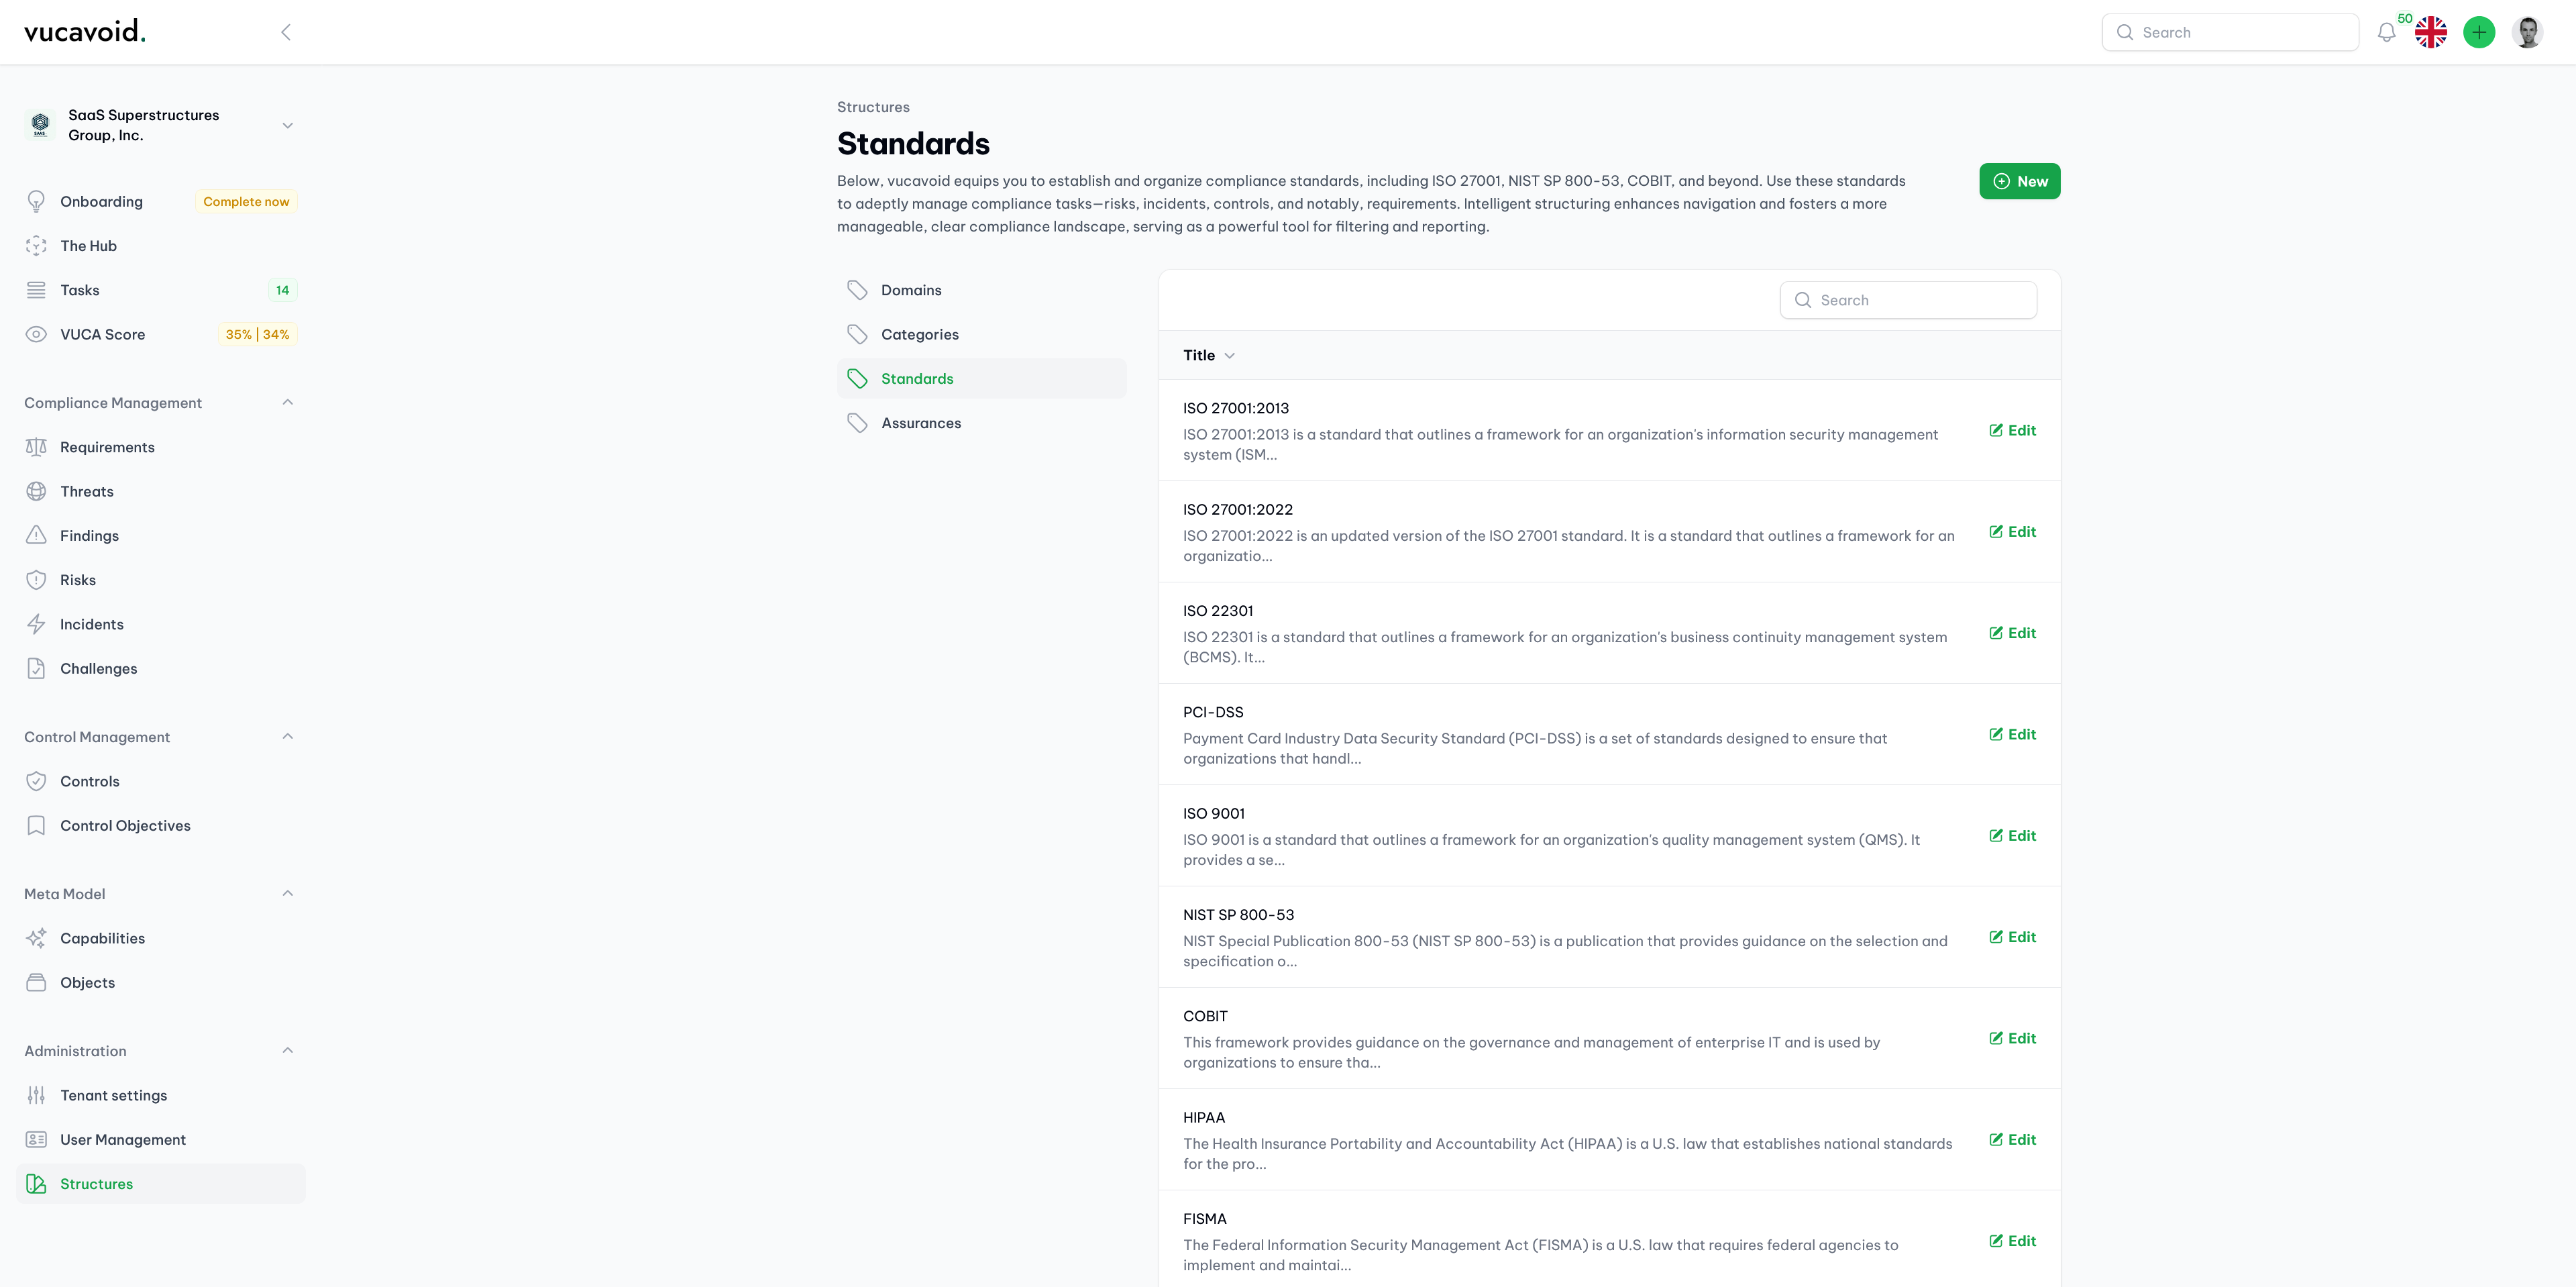Edit the ISO 27001:2013 standard
Viewport: 2576px width, 1287px height.
tap(2011, 429)
